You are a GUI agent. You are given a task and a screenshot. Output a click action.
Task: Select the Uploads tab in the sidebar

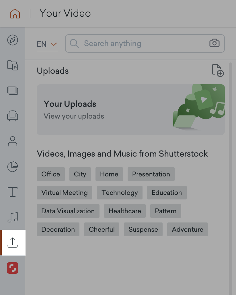click(13, 243)
